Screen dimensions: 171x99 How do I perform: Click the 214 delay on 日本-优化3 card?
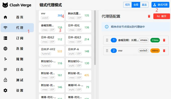pyautogui.click(x=87, y=39)
